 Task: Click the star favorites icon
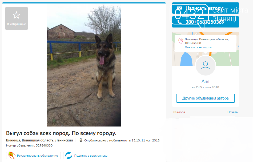(16, 15)
